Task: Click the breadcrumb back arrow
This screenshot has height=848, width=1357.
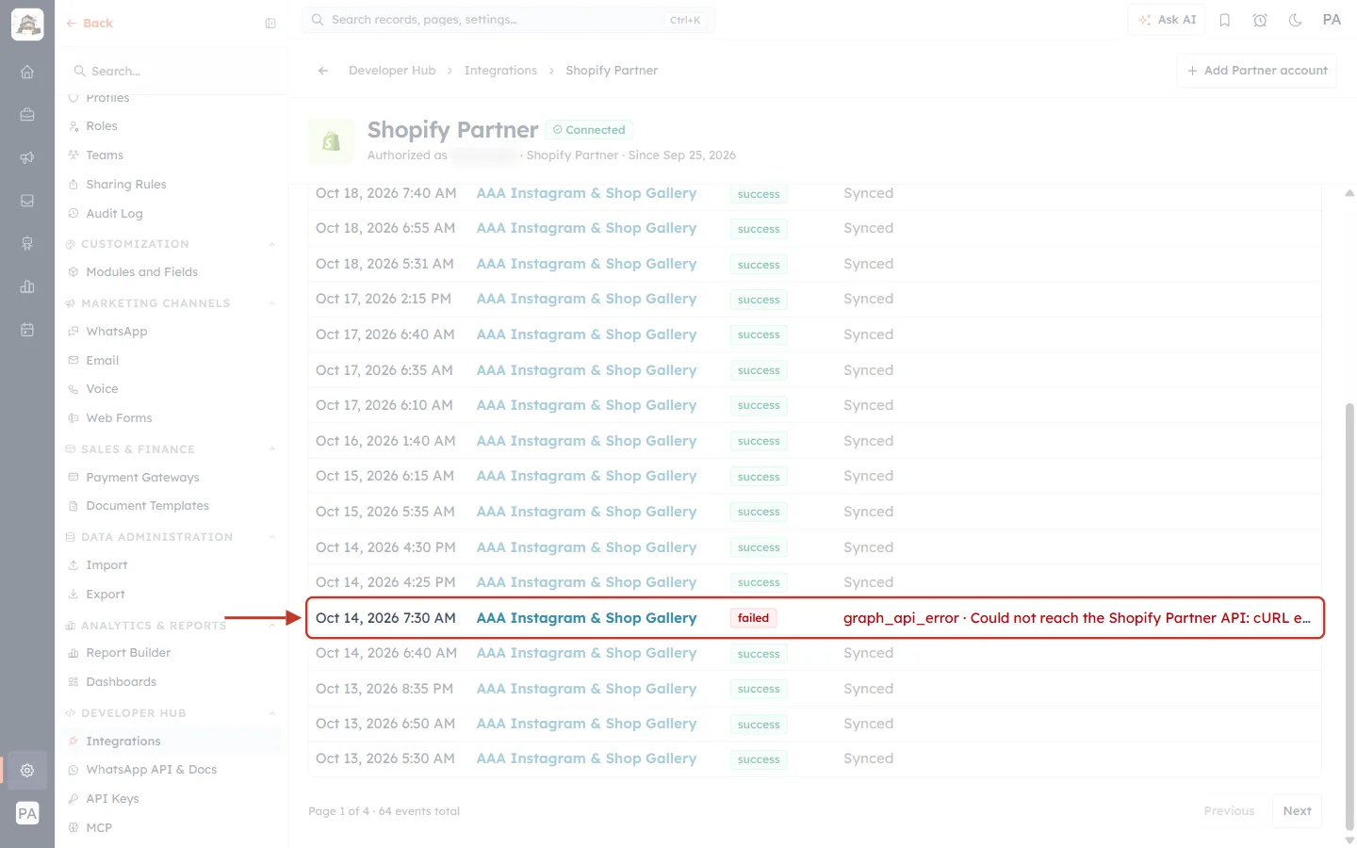Action: [323, 71]
